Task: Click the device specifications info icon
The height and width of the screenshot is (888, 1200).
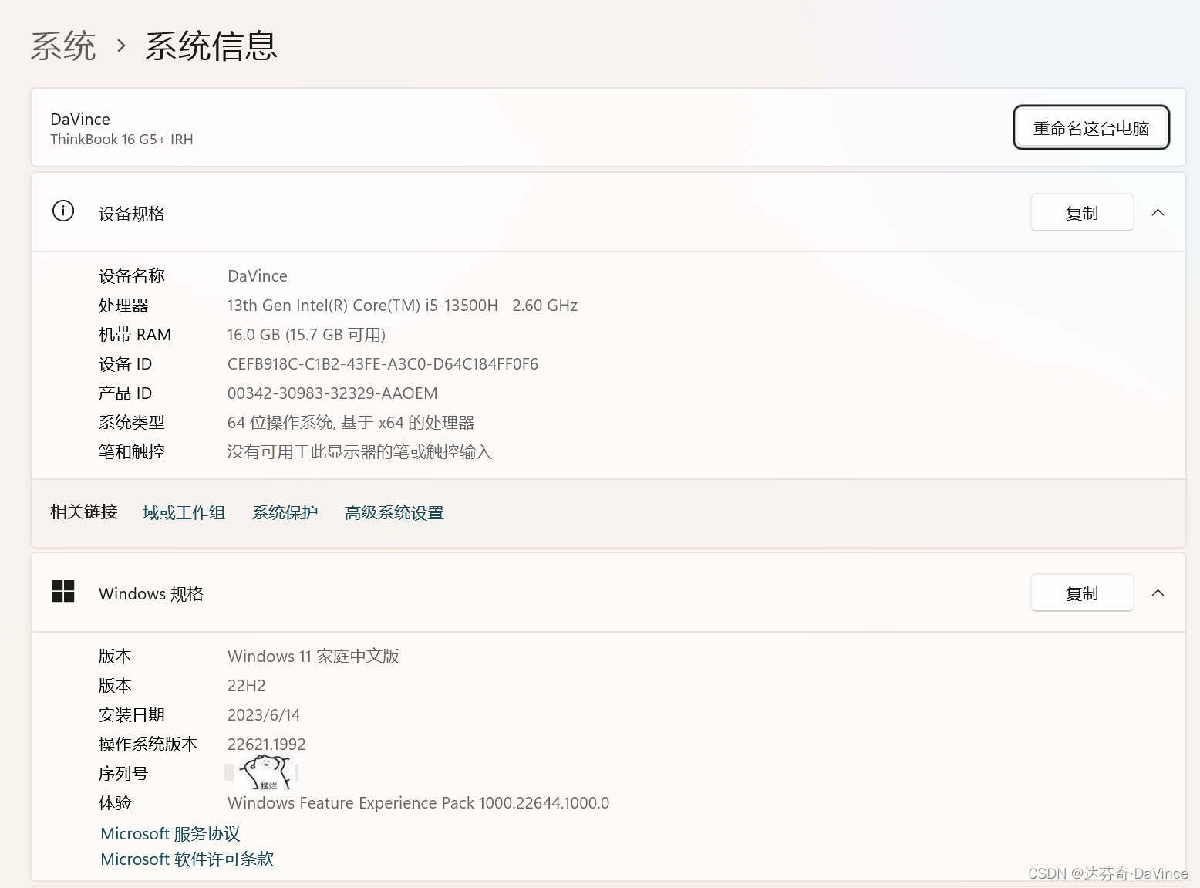Action: pyautogui.click(x=63, y=211)
